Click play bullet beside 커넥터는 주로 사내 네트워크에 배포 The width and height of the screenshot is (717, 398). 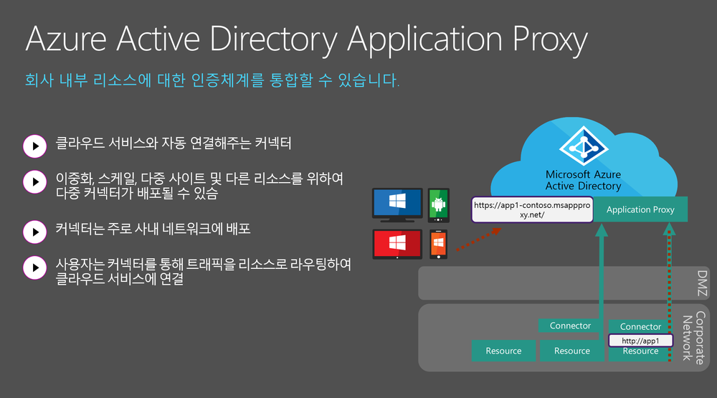click(x=33, y=232)
